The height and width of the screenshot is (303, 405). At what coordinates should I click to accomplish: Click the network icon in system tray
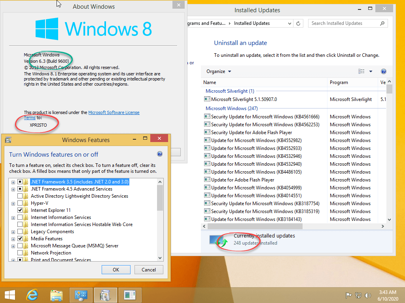click(358, 295)
